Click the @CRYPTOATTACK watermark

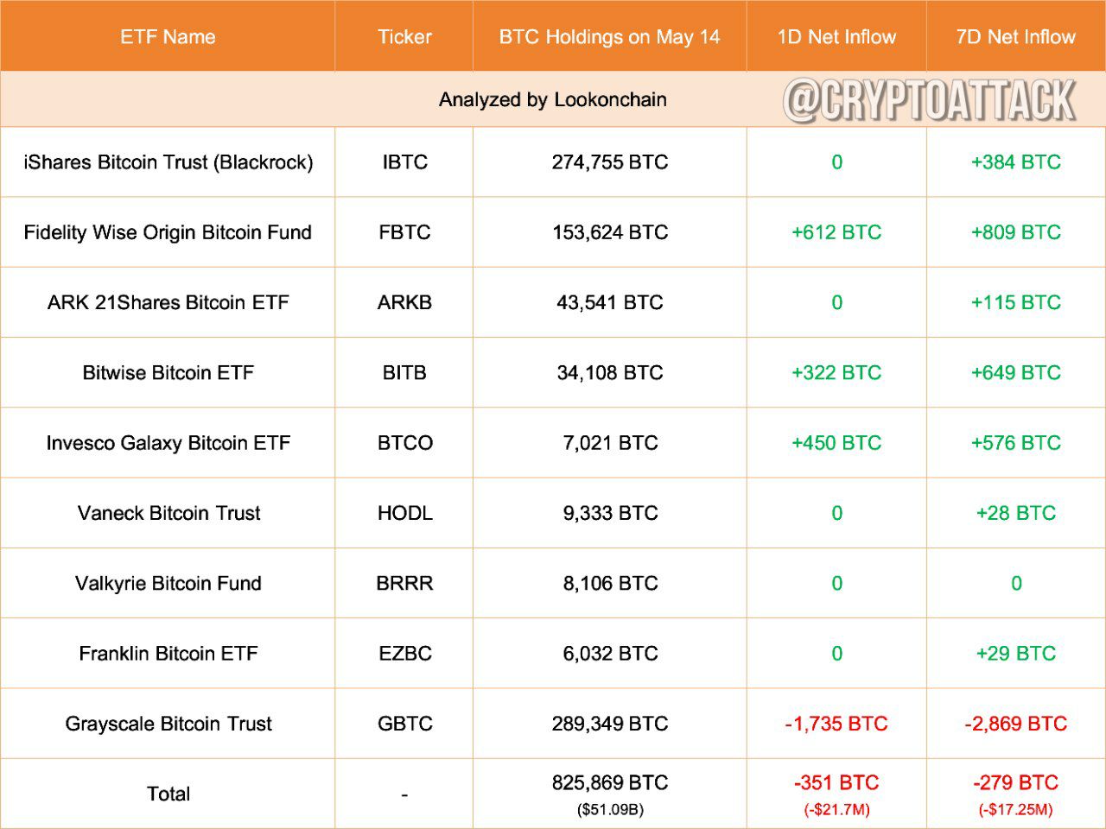tap(930, 100)
